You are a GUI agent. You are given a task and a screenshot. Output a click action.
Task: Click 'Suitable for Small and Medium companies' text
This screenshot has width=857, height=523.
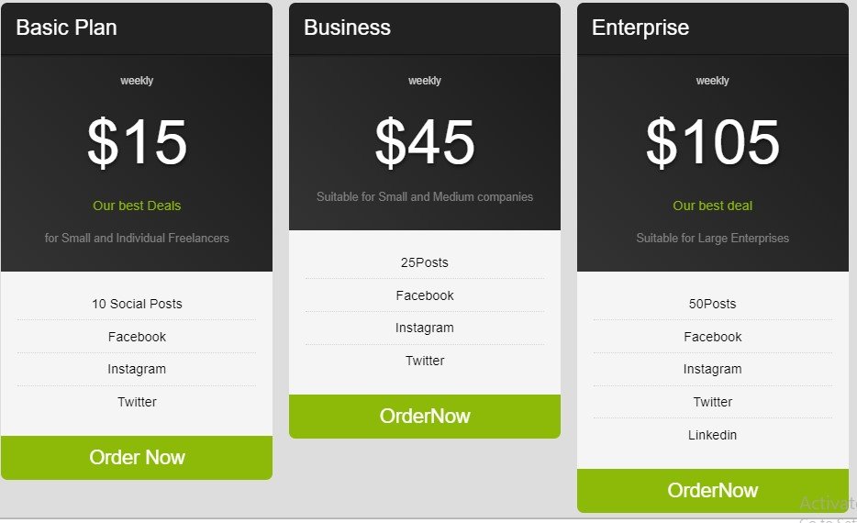[x=425, y=196]
